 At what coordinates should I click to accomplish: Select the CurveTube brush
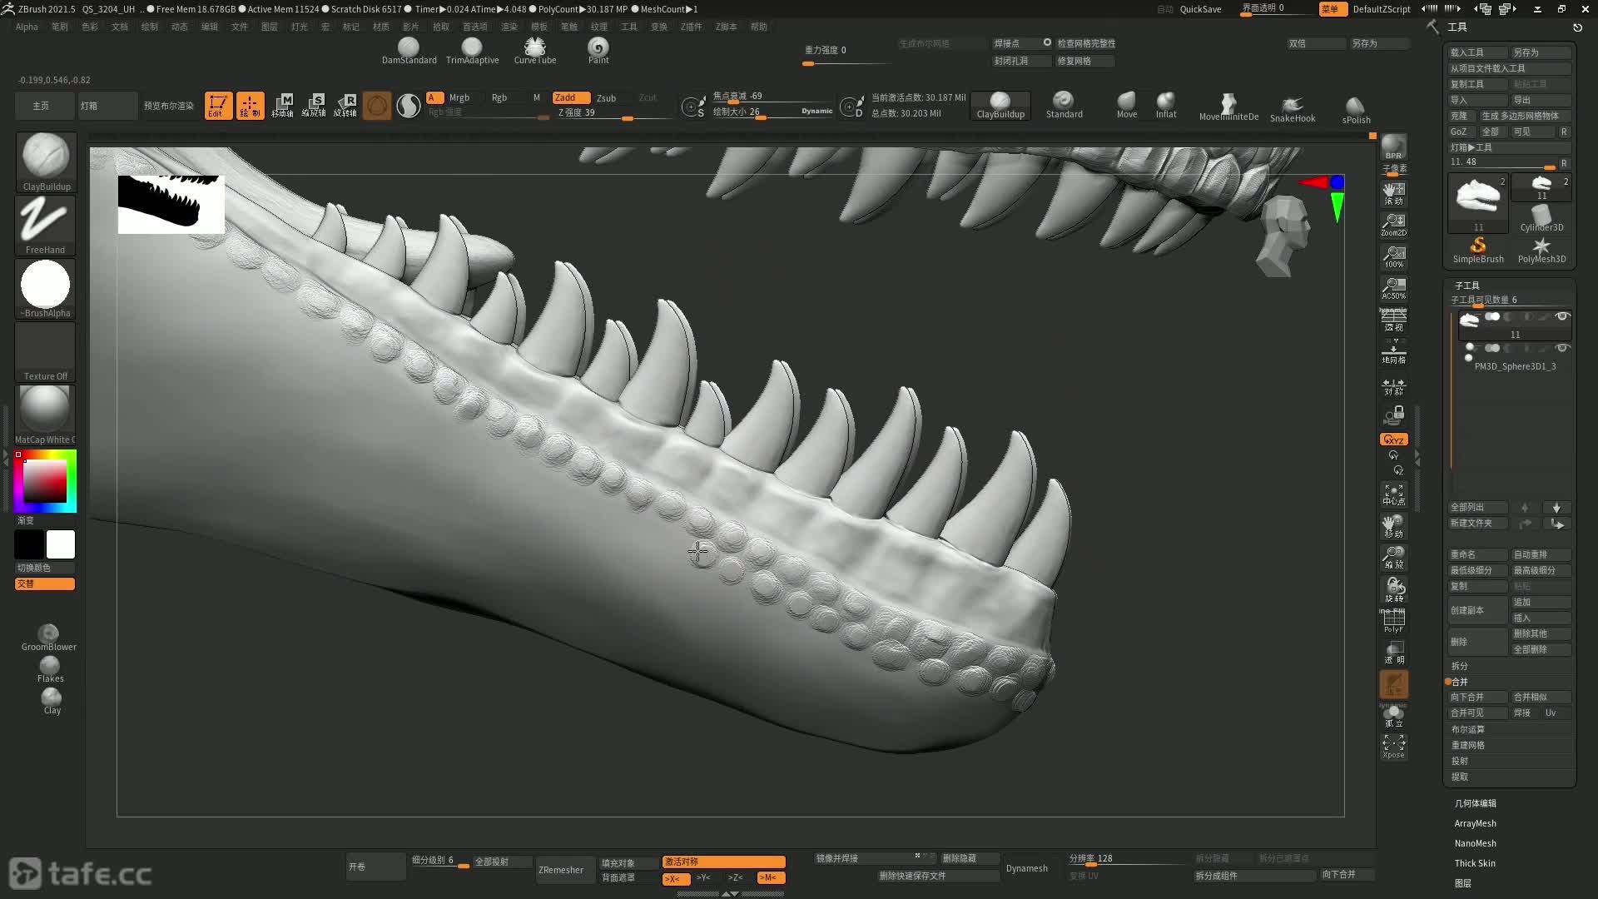coord(535,51)
